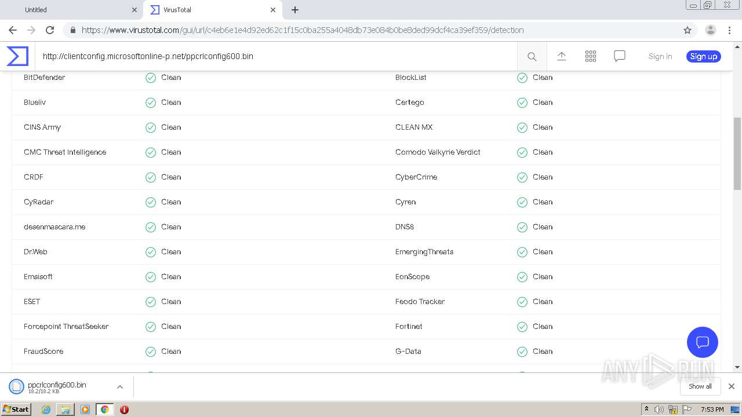Click the ppcrlconfig600.bin download file icon
742x417 pixels.
(16, 386)
